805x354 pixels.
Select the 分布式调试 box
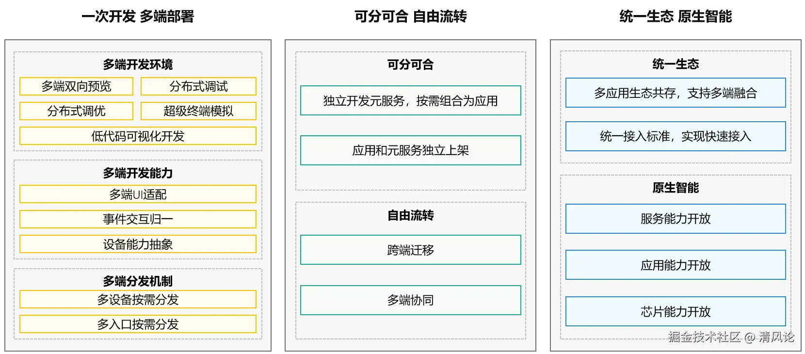coord(198,86)
